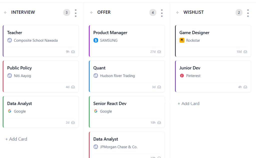
Task: Click the OFFER column count badge
Action: point(153,12)
